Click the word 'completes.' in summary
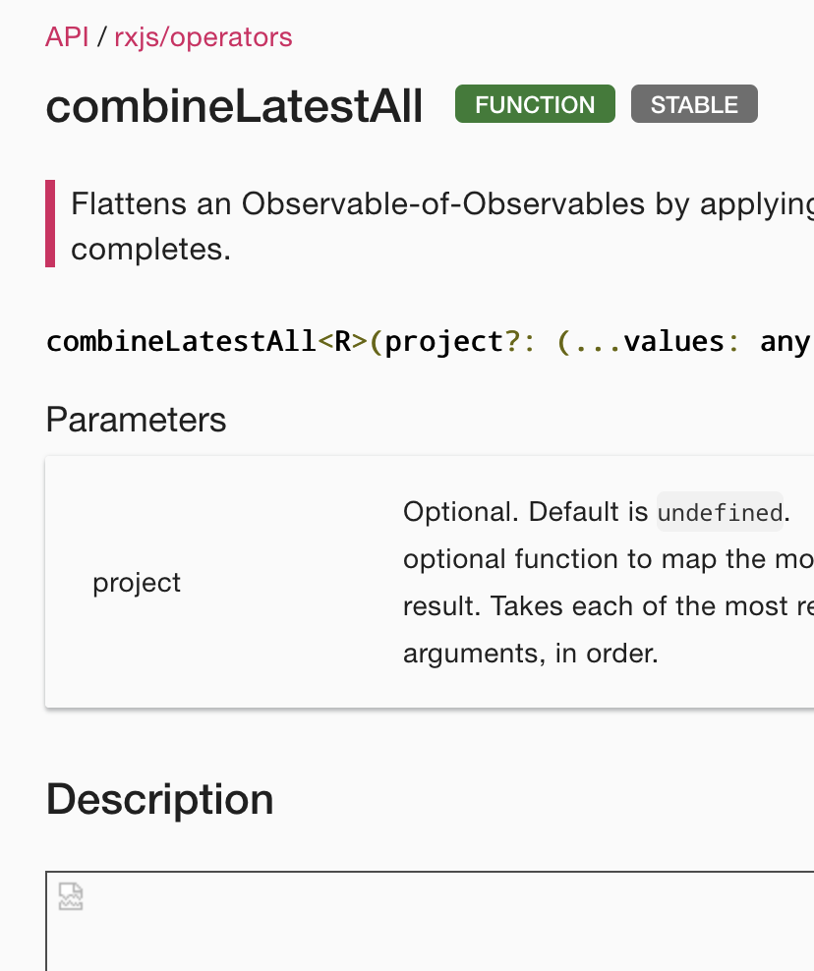 [150, 251]
